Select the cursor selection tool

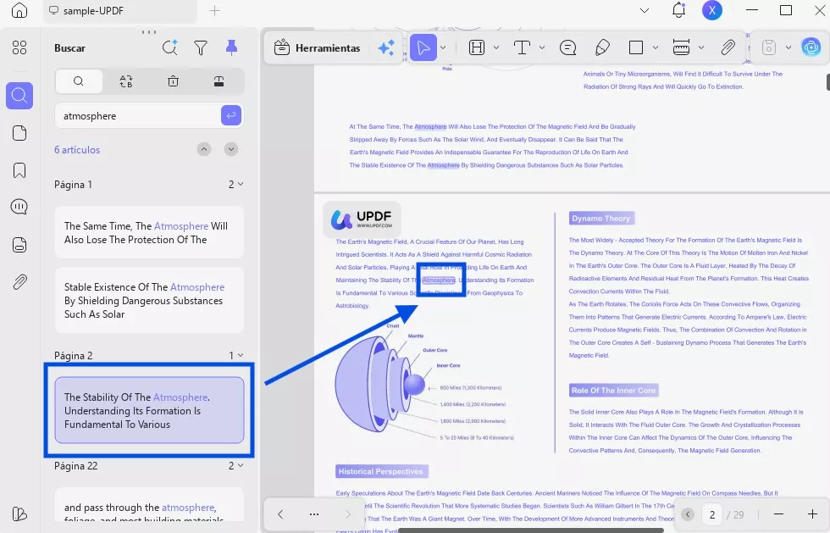coord(423,47)
